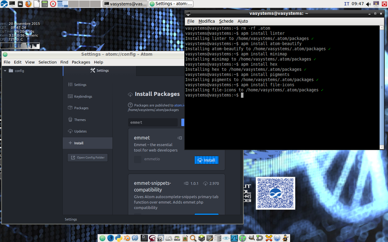Viewport: 388px width, 242px height.
Task: Open Atom Packages menu
Action: tap(81, 62)
